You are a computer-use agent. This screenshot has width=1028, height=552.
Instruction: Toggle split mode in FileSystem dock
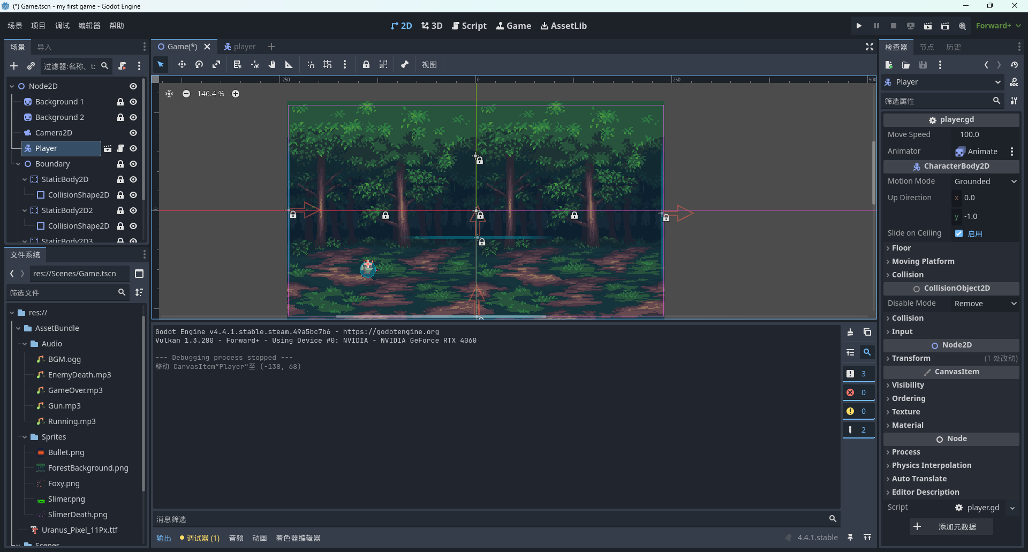139,274
